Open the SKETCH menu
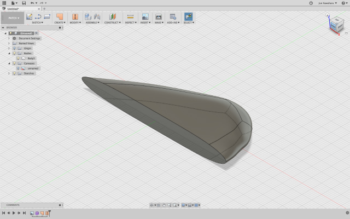This screenshot has width=350, height=219. (38, 22)
